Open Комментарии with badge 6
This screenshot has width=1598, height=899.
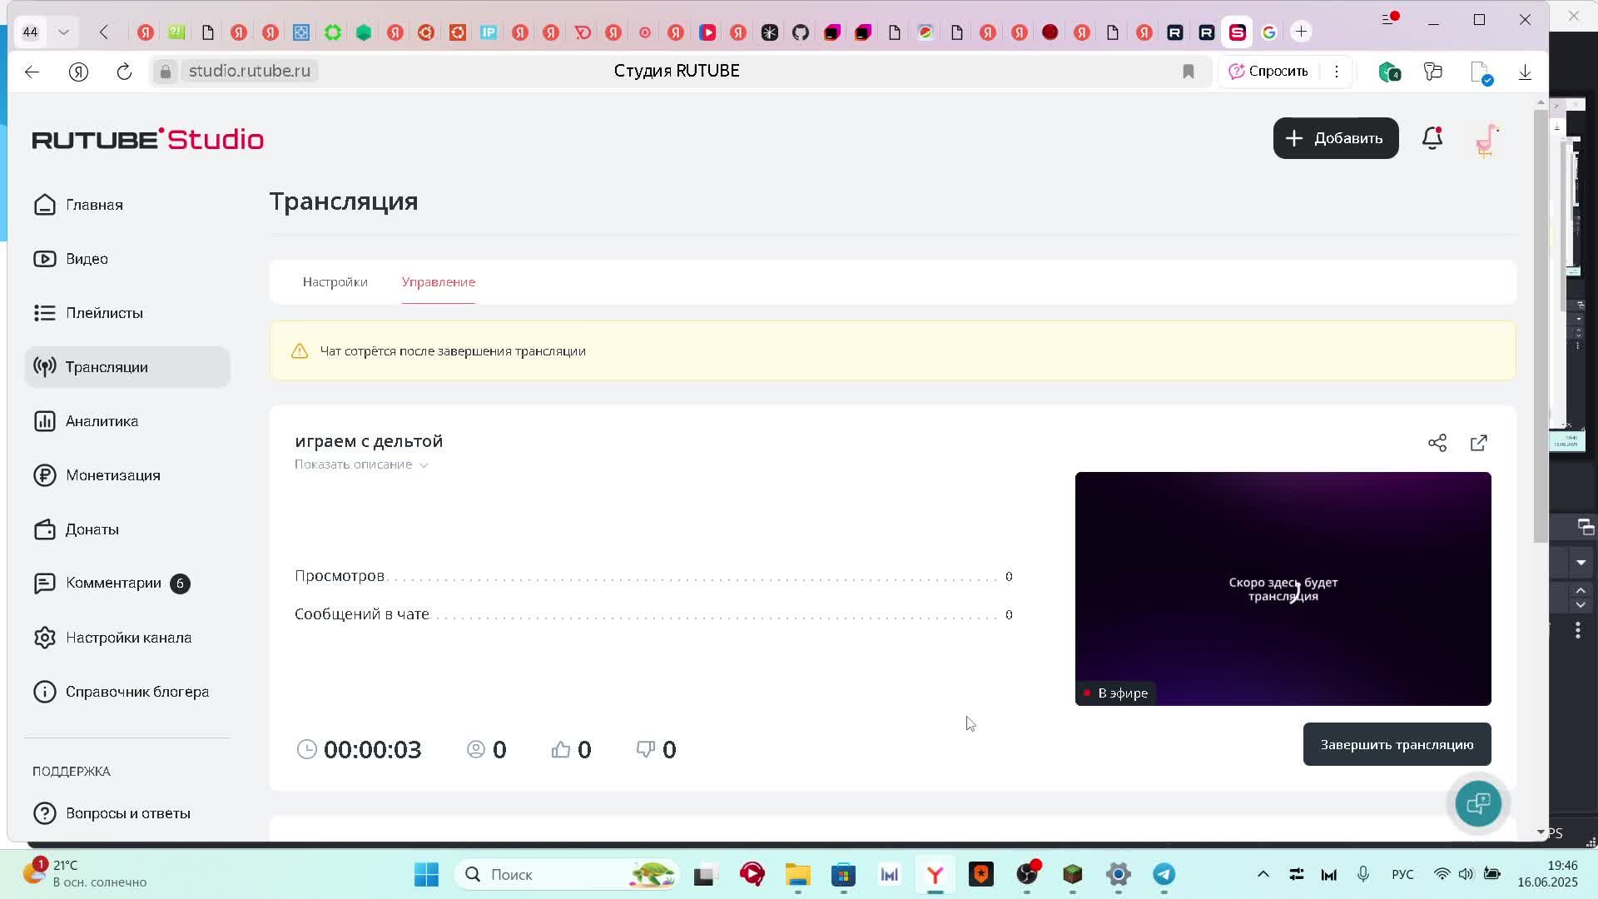click(112, 584)
